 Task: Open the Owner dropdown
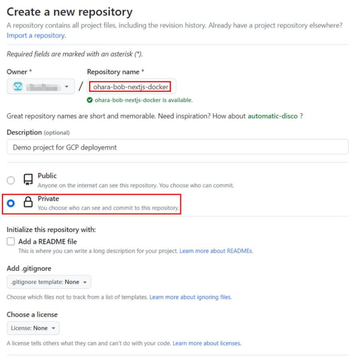pos(41,87)
